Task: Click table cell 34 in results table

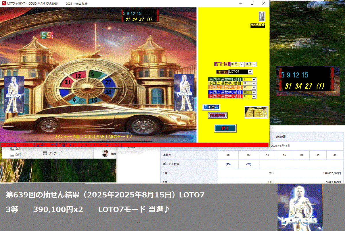Action: tap(335, 155)
